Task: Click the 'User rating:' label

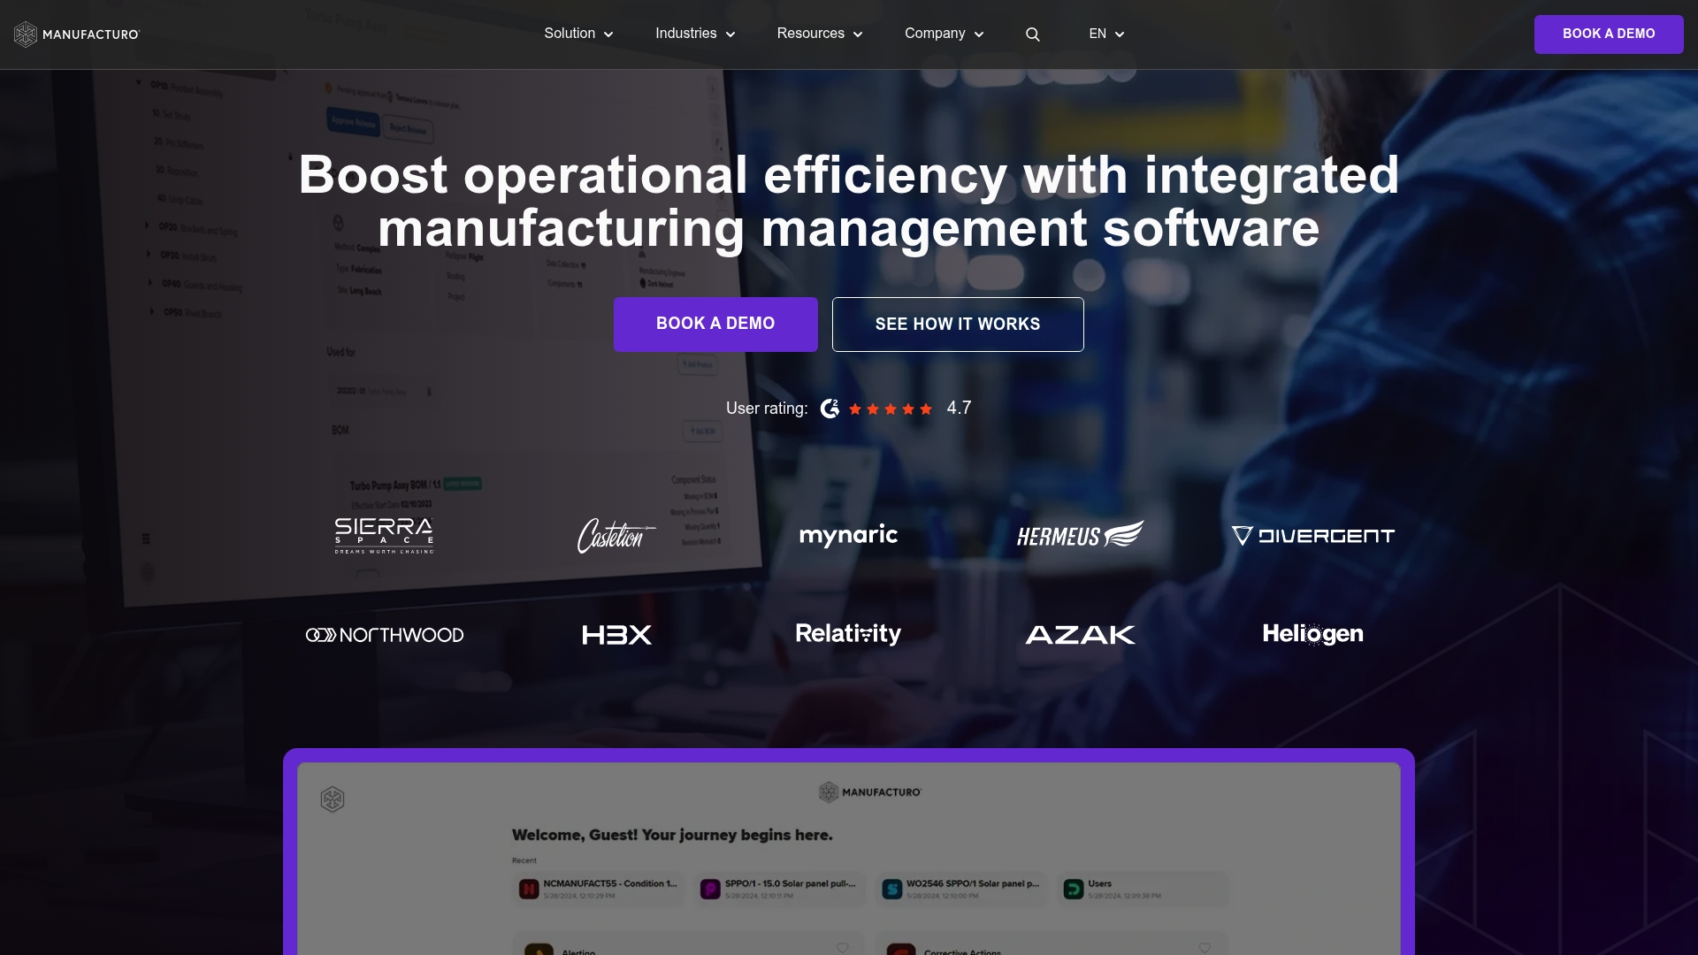Action: (767, 409)
